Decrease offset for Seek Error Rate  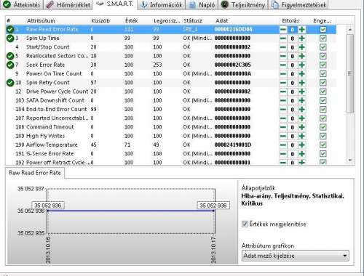(283, 65)
